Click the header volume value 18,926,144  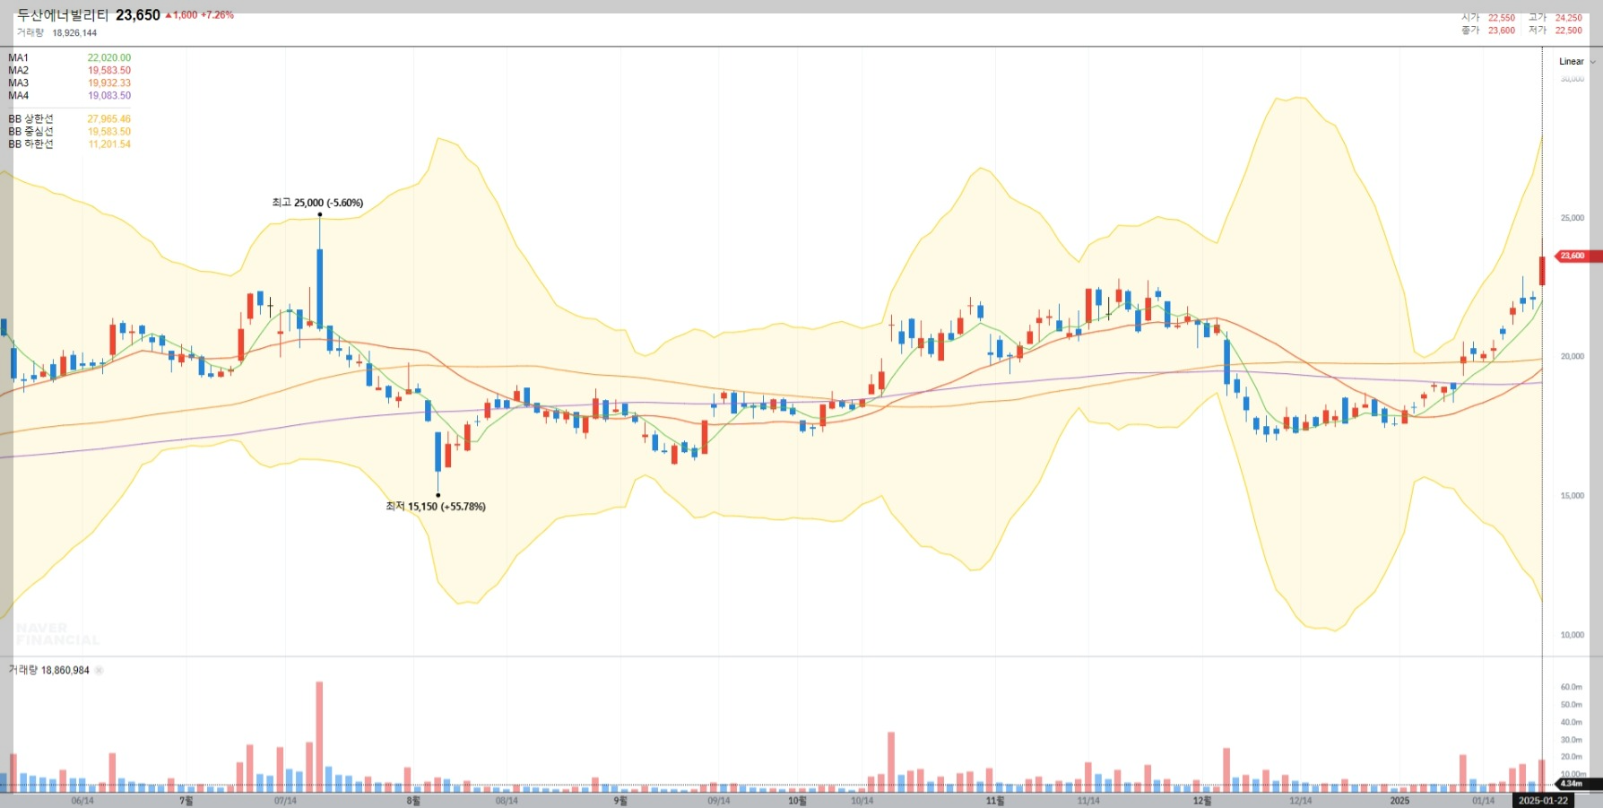coord(74,33)
